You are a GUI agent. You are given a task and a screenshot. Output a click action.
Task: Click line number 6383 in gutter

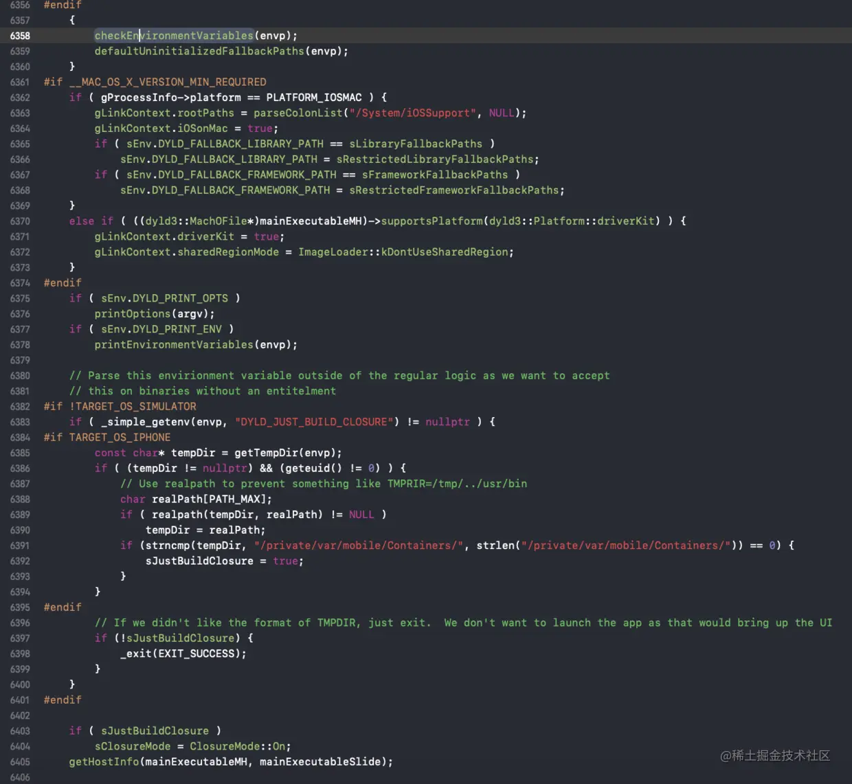click(x=20, y=422)
